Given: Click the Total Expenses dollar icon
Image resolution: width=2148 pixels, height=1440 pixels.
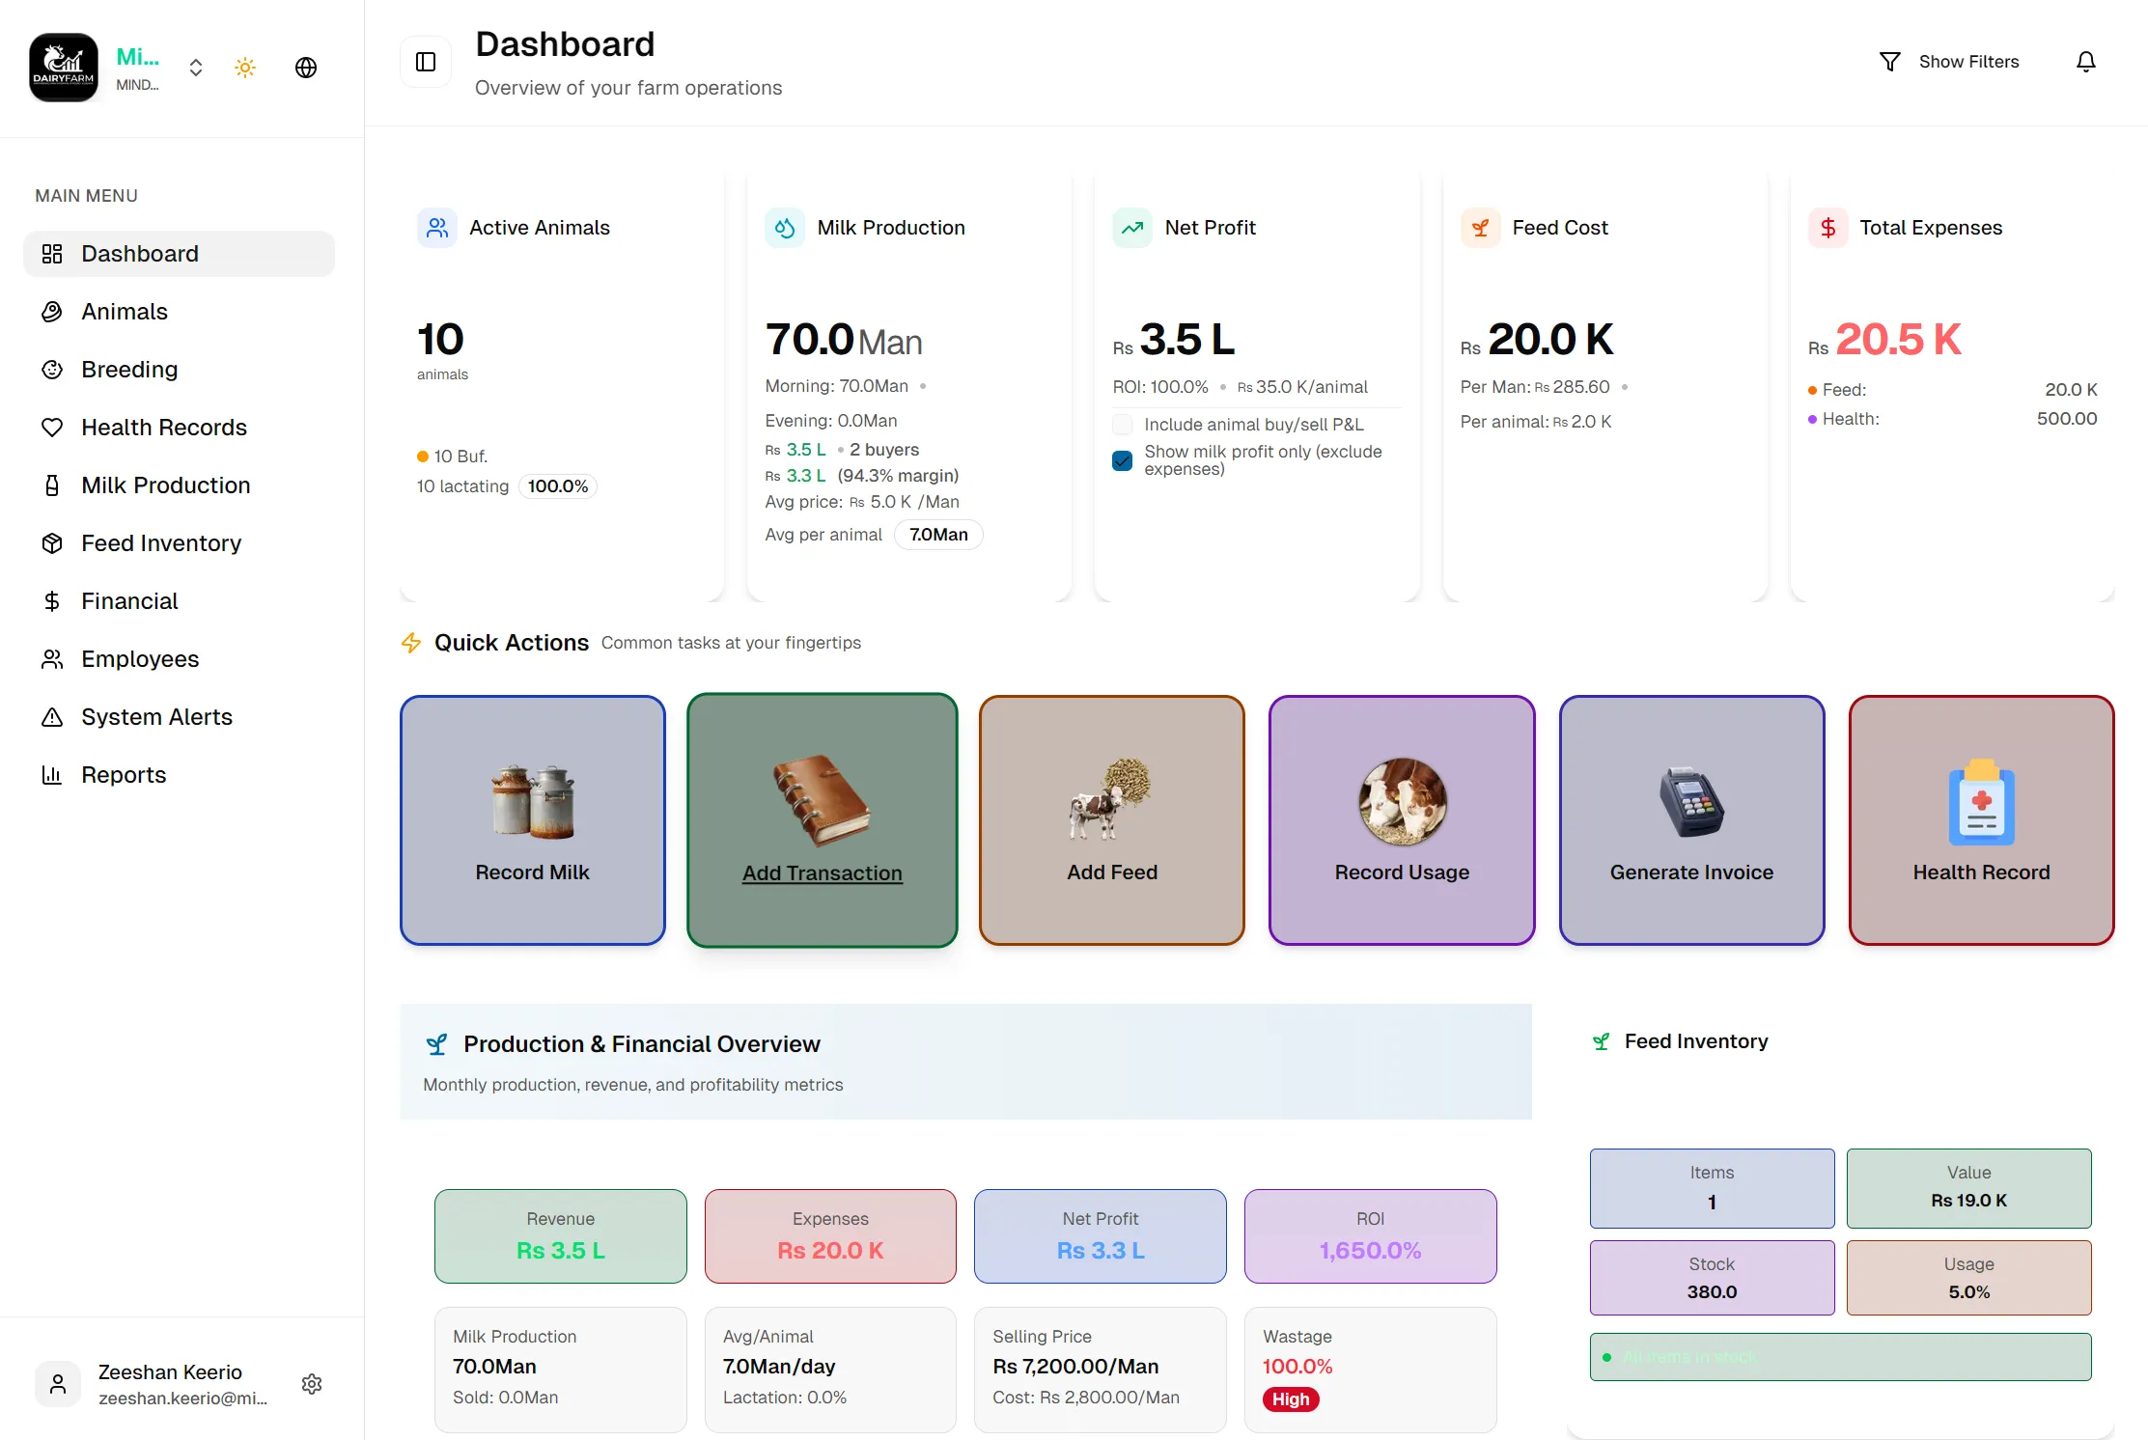Looking at the screenshot, I should (x=1827, y=228).
